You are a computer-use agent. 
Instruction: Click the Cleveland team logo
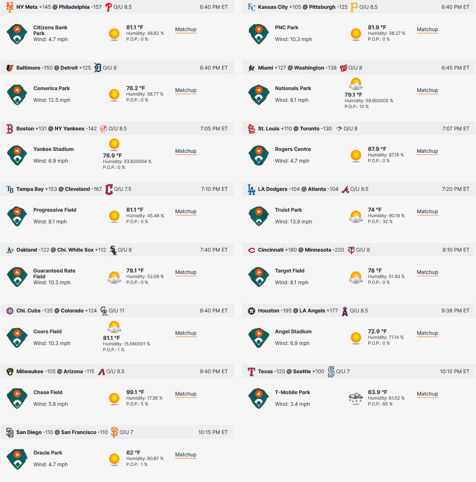click(x=109, y=189)
